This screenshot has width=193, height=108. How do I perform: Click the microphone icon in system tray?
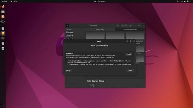click(x=188, y=1)
